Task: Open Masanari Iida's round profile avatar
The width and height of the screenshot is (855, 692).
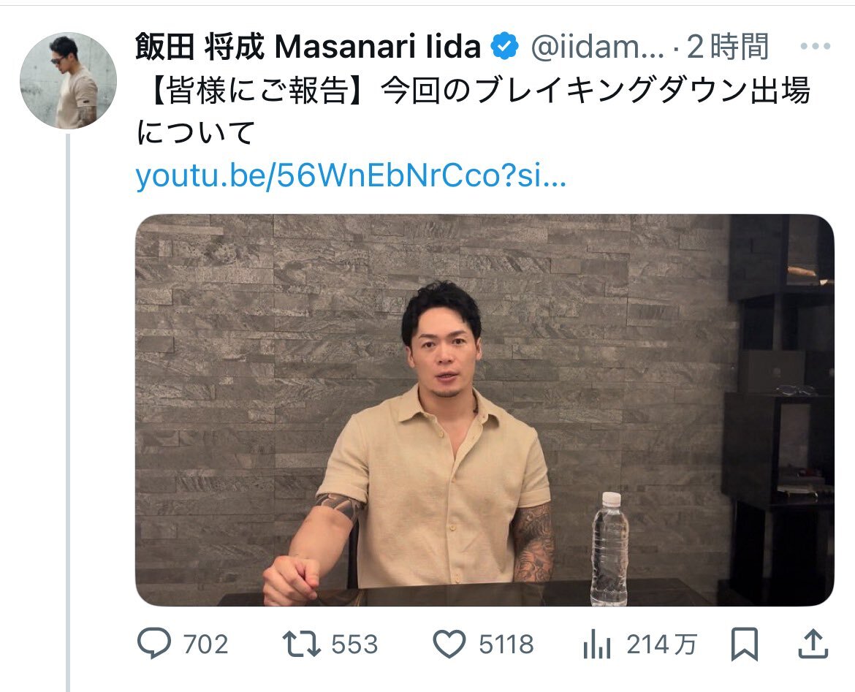Action: (68, 80)
